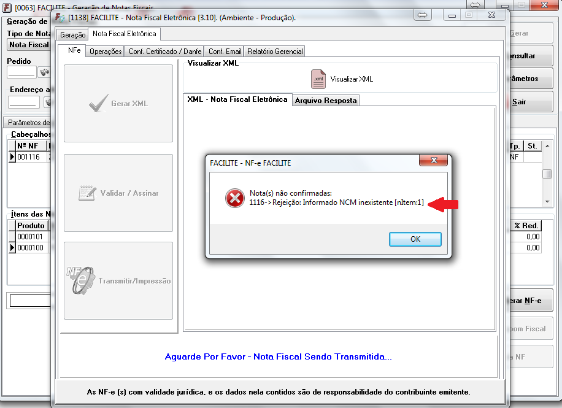Click the red error icon in the dialog
562x408 pixels.
point(235,198)
